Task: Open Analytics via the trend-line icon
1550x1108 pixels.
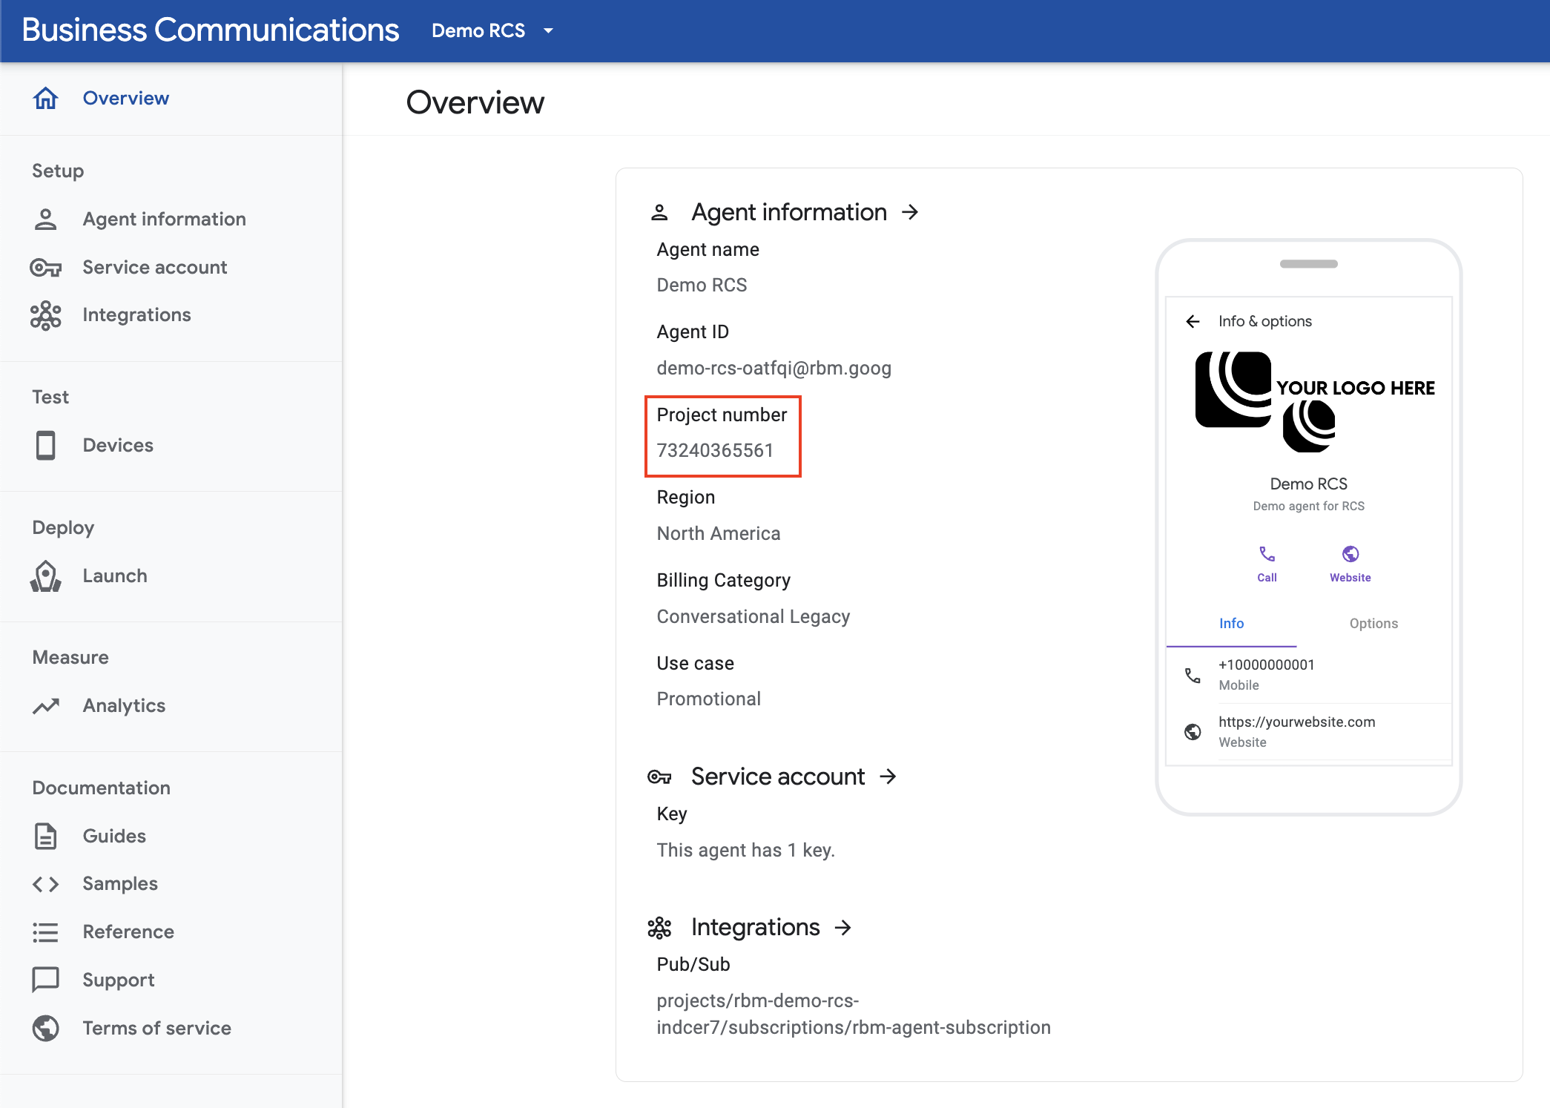Action: tap(45, 706)
